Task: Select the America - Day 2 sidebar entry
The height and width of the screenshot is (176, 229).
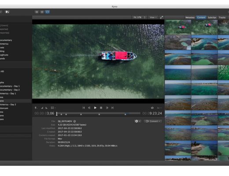Action: point(8,104)
